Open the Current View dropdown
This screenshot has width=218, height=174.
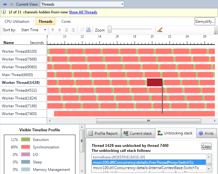[x=82, y=4]
